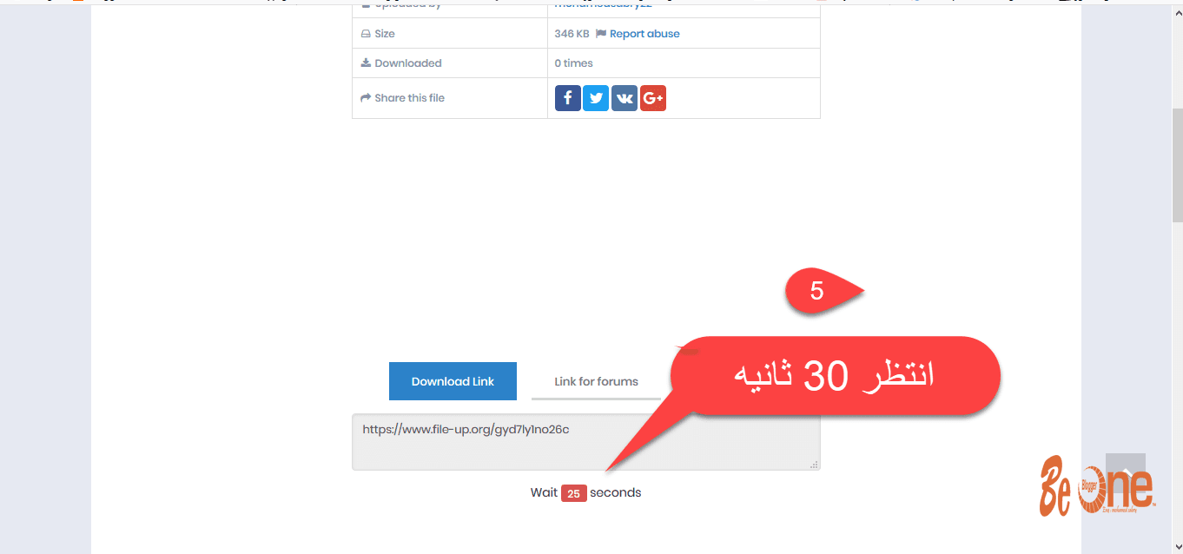Click the red 25 seconds countdown badge
The width and height of the screenshot is (1183, 554).
(573, 493)
